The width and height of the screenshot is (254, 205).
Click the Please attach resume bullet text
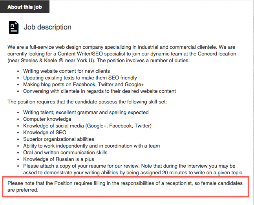(x=133, y=169)
